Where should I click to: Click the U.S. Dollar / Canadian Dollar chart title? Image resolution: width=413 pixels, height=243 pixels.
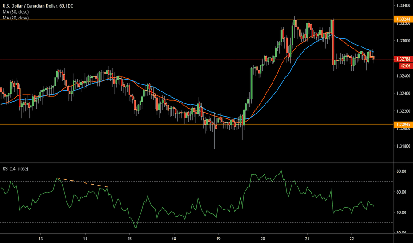tap(42, 5)
